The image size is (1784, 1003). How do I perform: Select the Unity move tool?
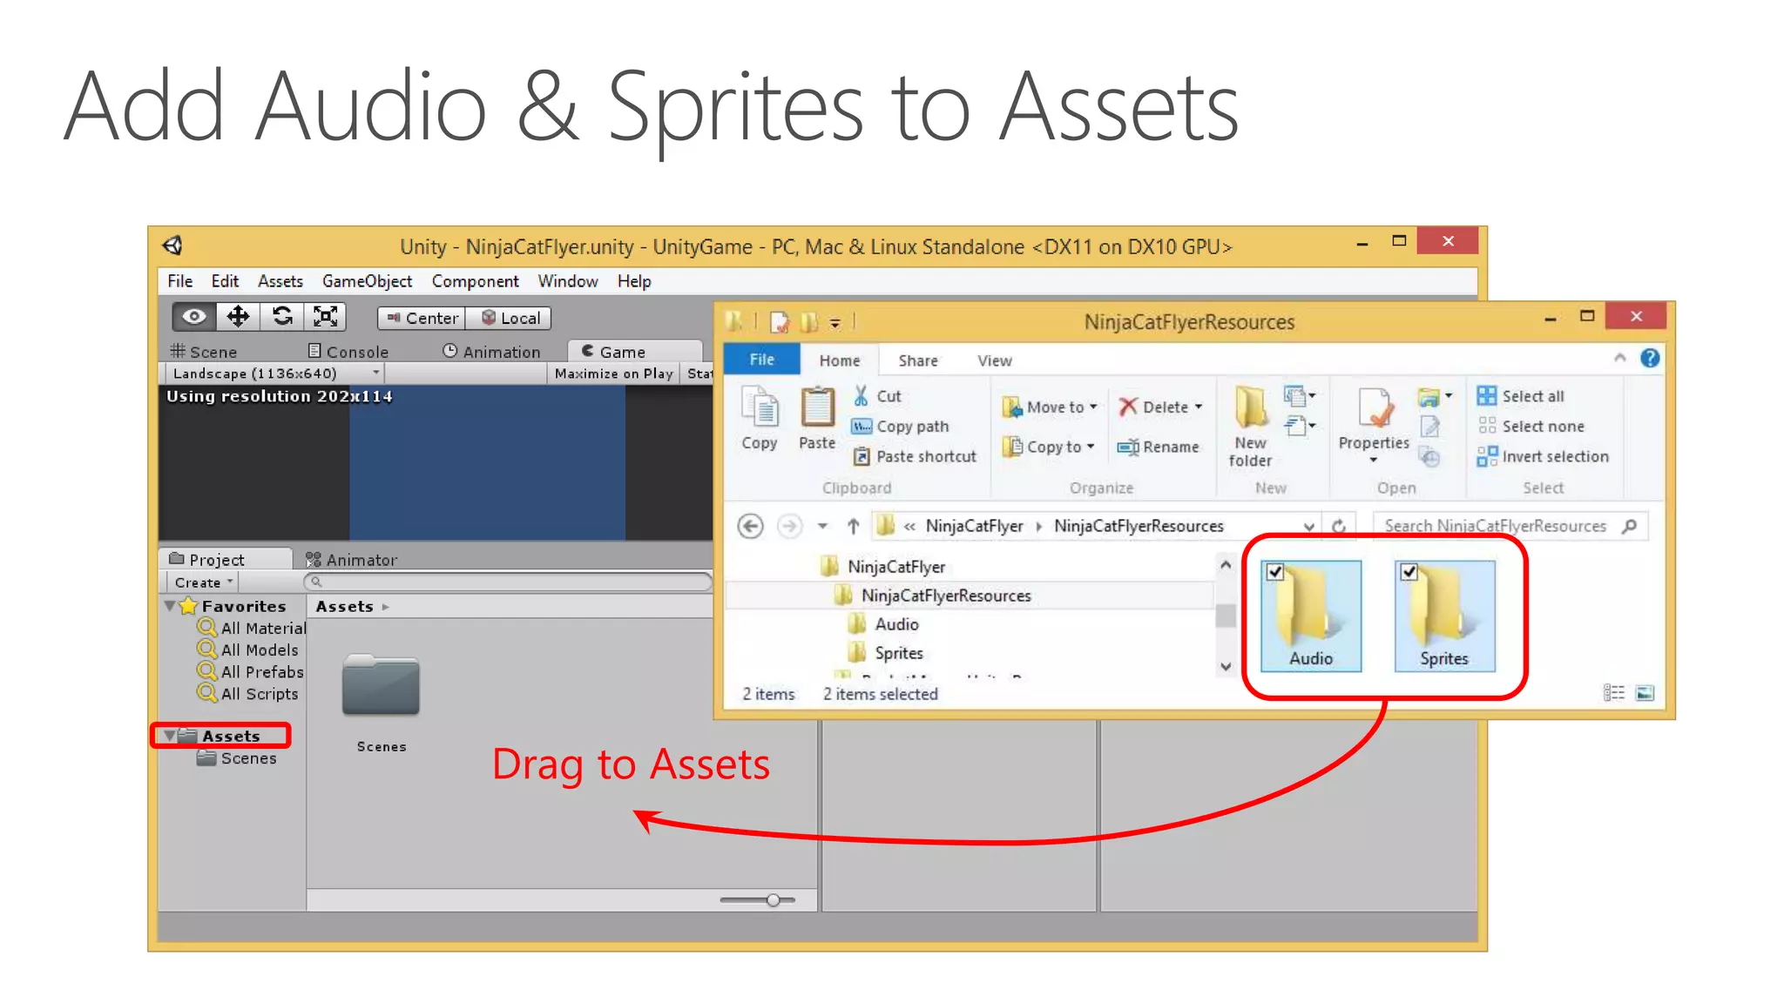tap(238, 316)
